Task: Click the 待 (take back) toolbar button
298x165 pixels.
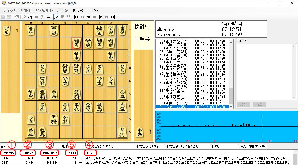Action: [x=30, y=17]
